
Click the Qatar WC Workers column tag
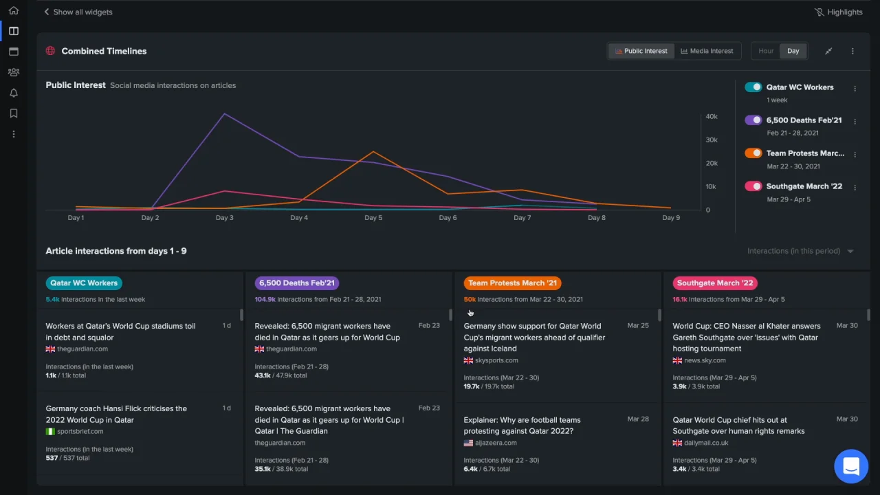(84, 283)
